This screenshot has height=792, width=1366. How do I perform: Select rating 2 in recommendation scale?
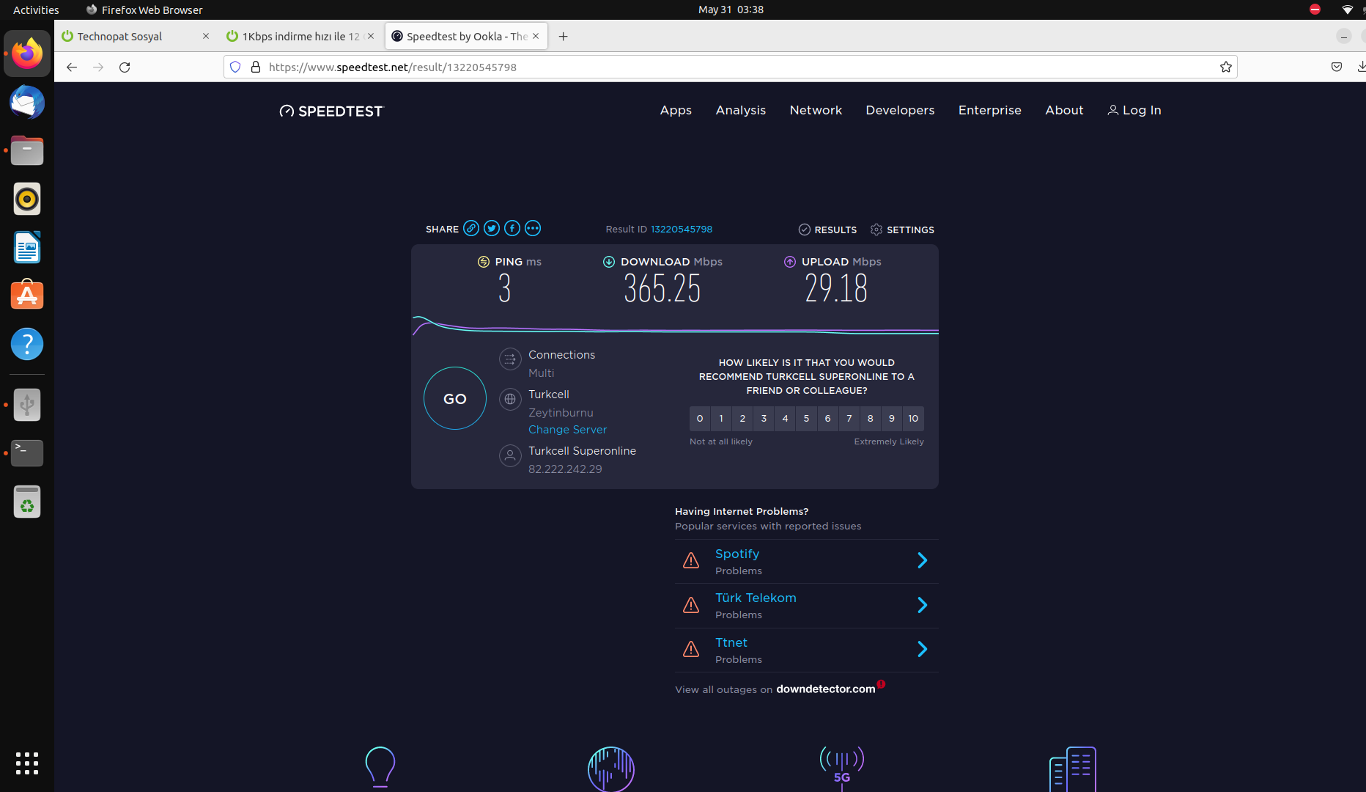pos(742,419)
